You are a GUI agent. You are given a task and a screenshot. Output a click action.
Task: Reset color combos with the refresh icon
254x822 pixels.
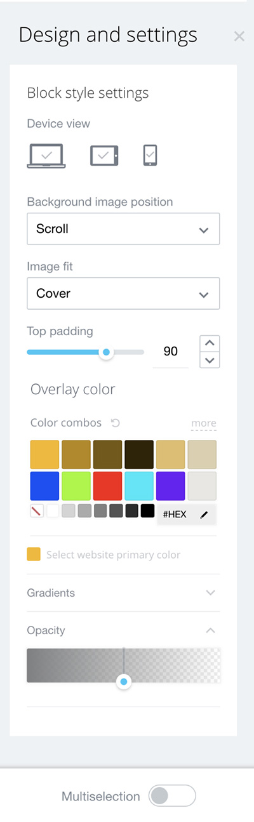[115, 423]
